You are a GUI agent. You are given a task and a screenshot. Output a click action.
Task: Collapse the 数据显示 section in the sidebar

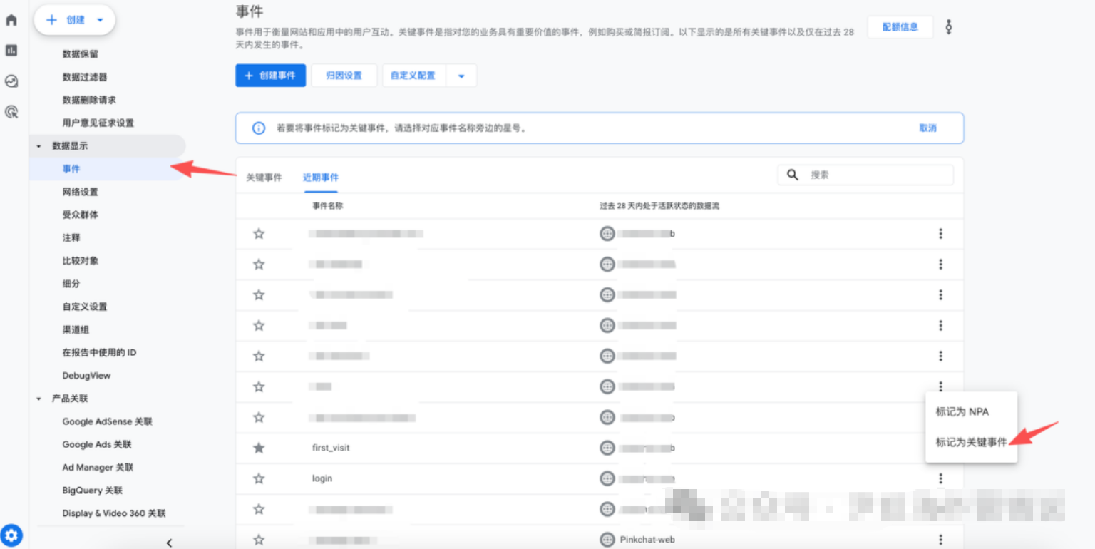tap(38, 145)
